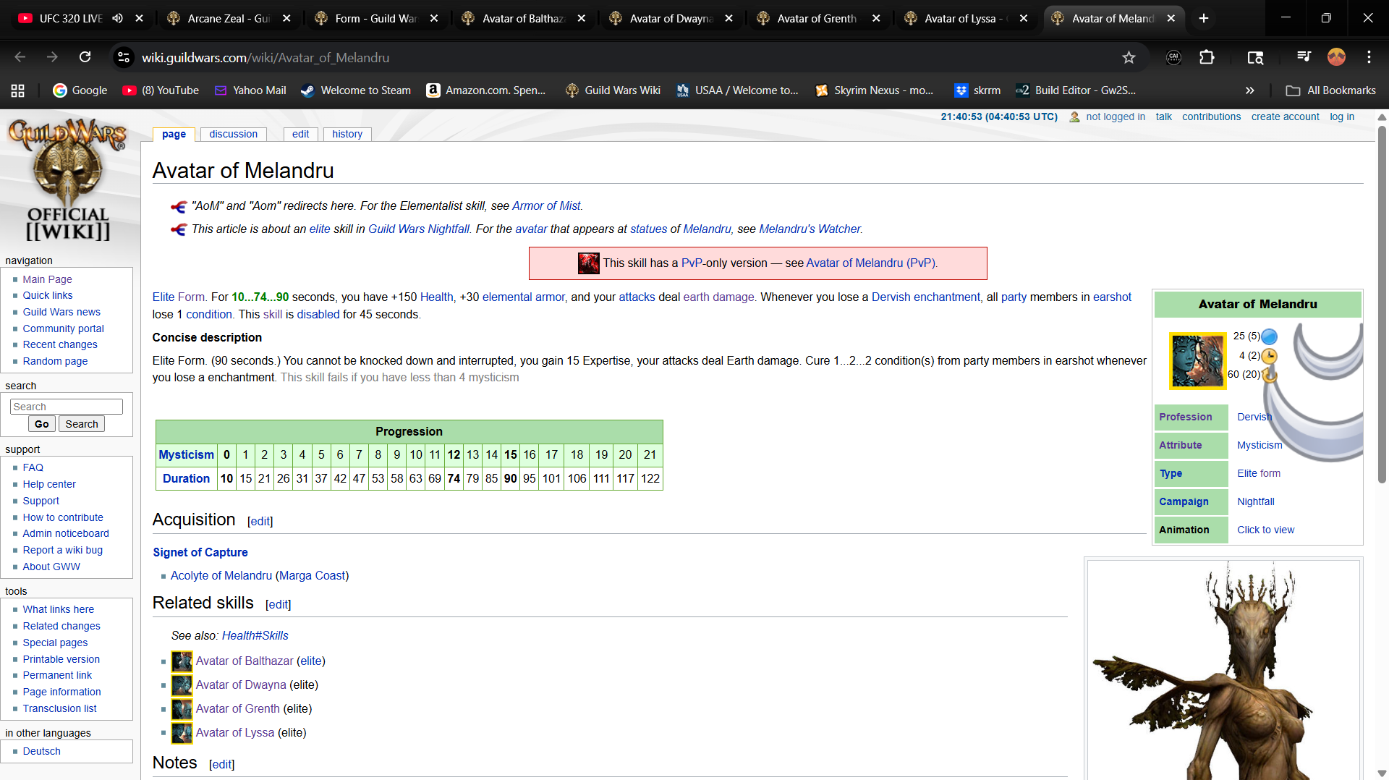Click the vertical page scrollbar

tap(1382, 304)
